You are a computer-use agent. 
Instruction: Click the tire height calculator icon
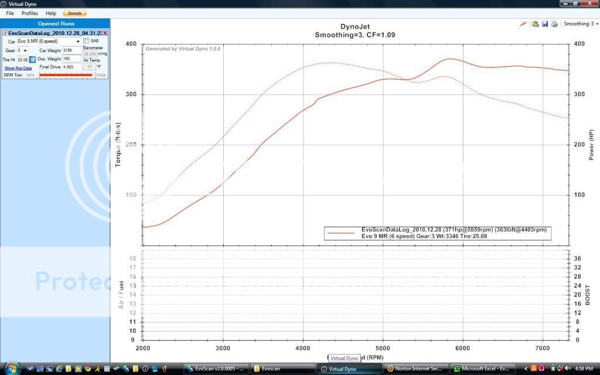pos(33,59)
